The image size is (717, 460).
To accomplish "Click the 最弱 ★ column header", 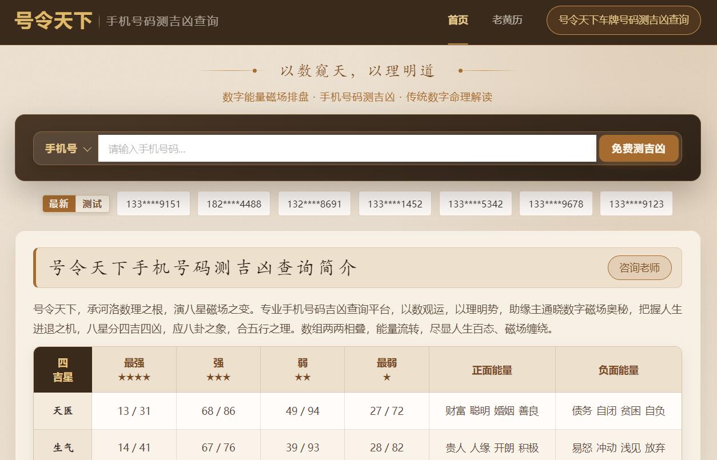I will point(387,370).
